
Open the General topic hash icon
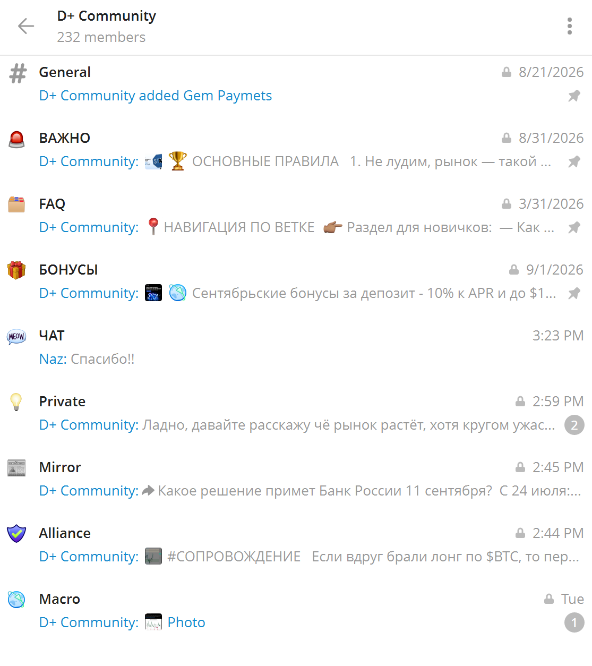[18, 74]
